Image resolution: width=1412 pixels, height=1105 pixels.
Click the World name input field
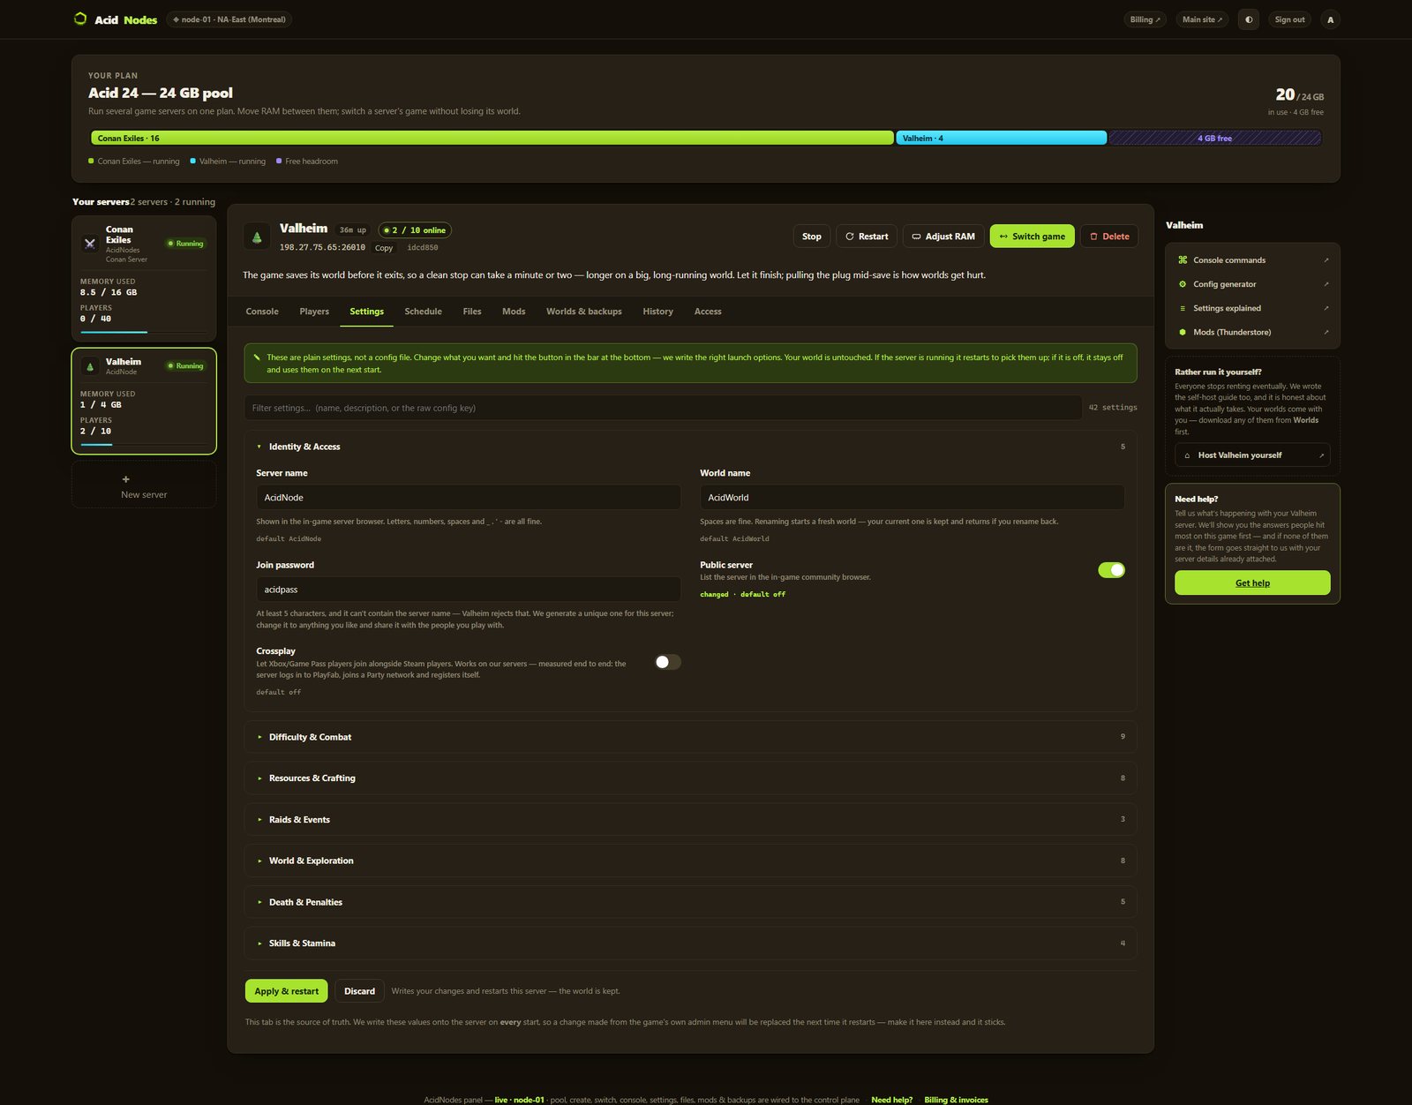913,498
